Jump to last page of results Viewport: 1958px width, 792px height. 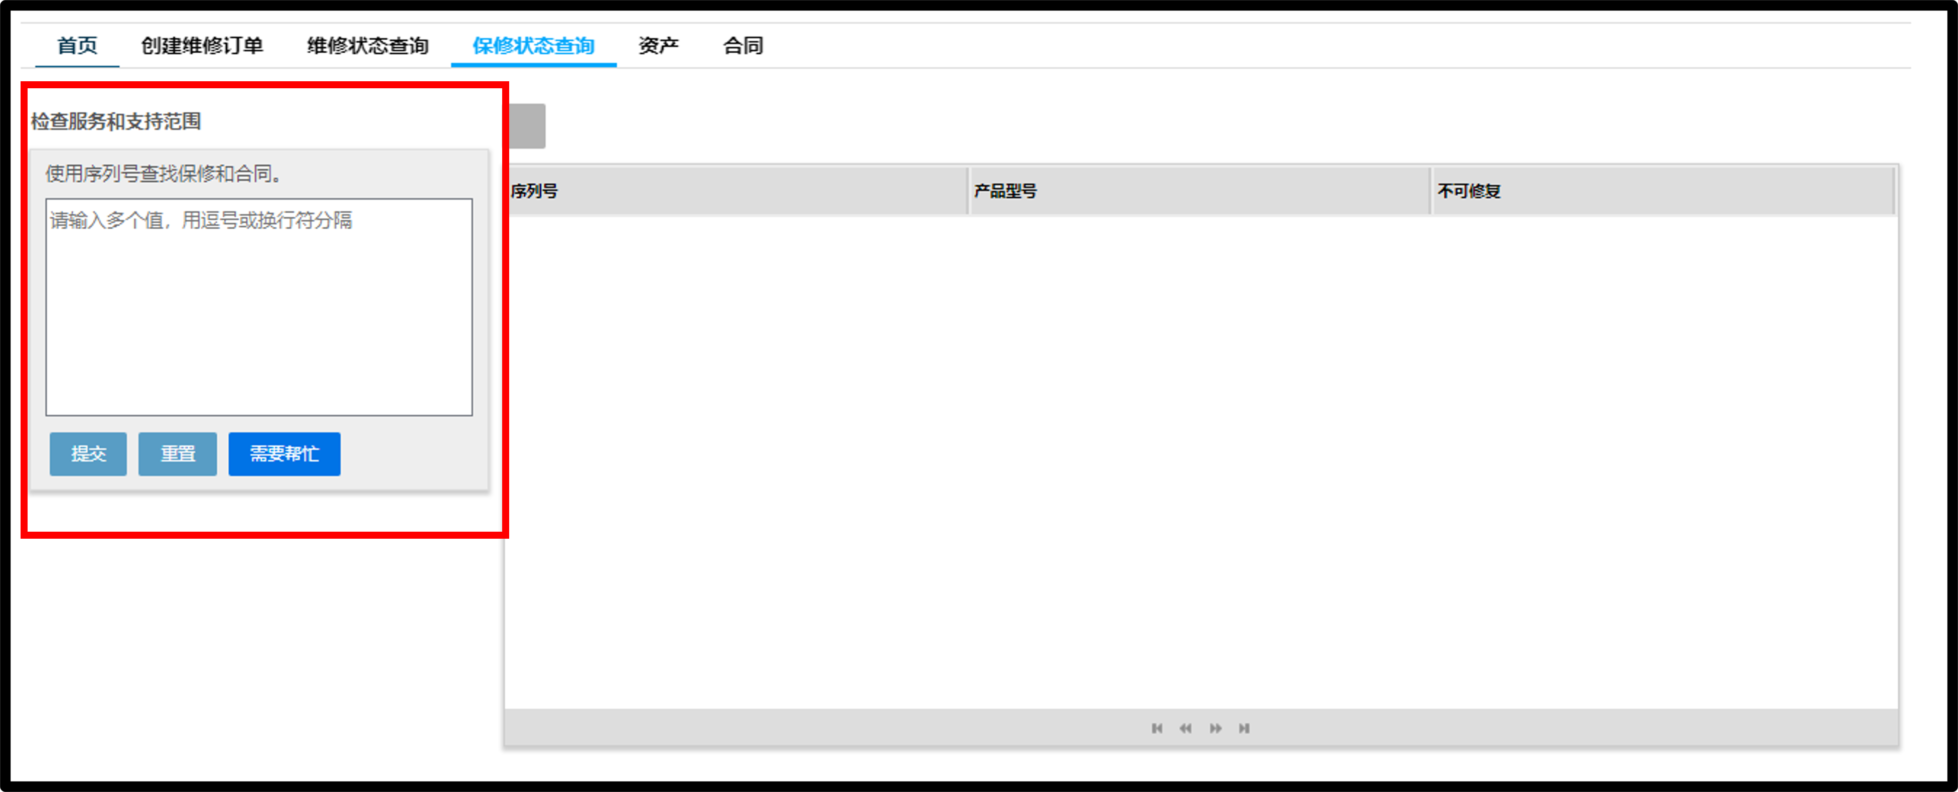(x=1244, y=728)
